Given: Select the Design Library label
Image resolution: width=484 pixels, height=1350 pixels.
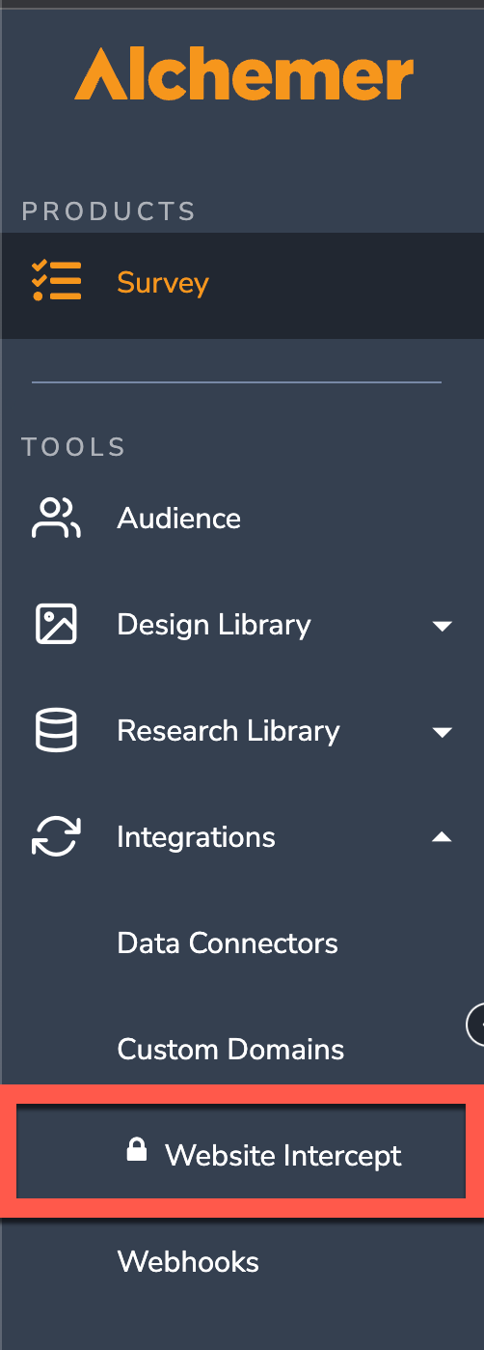Looking at the screenshot, I should [214, 625].
